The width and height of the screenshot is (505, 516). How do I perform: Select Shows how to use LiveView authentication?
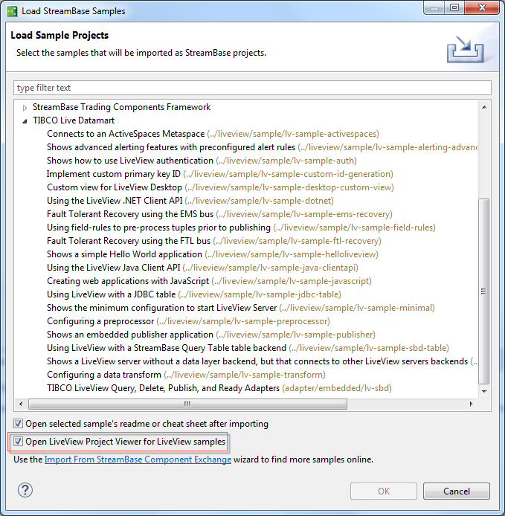click(x=202, y=161)
